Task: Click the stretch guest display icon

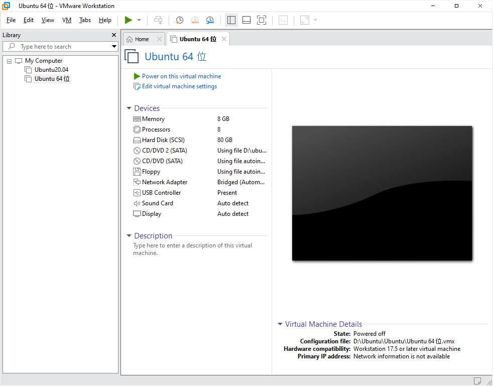Action: point(305,20)
